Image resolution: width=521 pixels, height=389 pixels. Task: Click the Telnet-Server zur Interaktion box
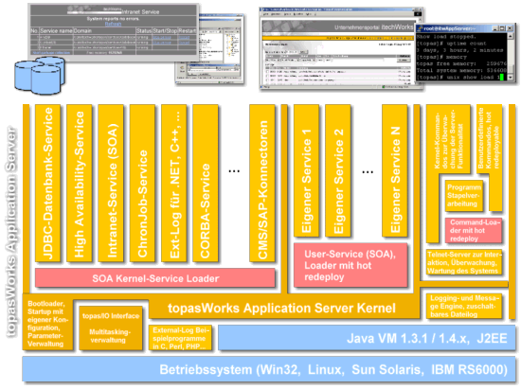[x=464, y=262]
